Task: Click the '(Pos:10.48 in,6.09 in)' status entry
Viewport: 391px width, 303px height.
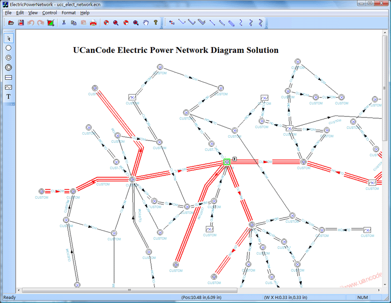Action: coord(201,297)
